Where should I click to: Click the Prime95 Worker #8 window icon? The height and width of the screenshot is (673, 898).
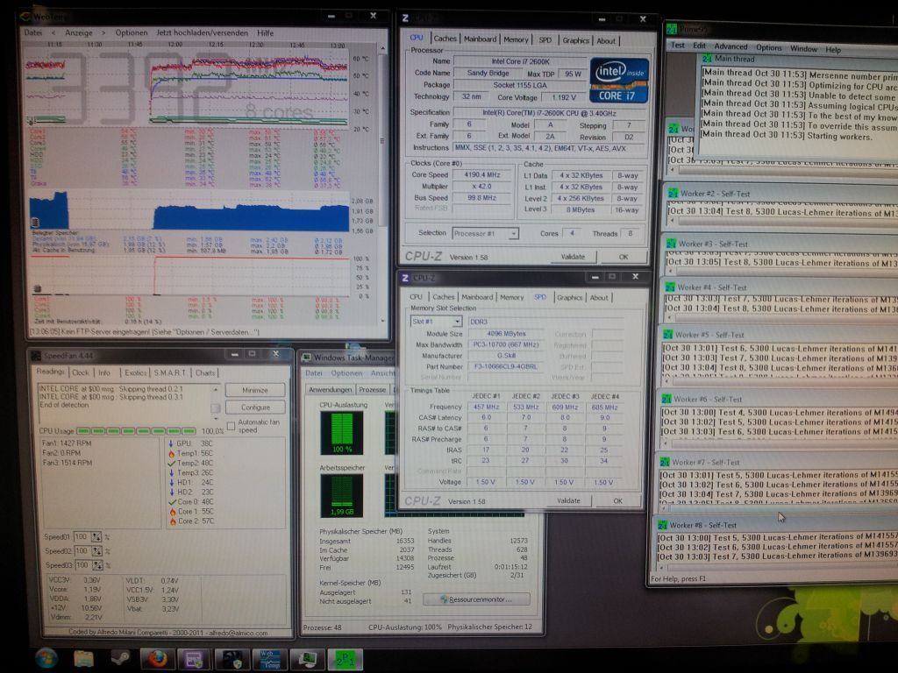point(663,525)
